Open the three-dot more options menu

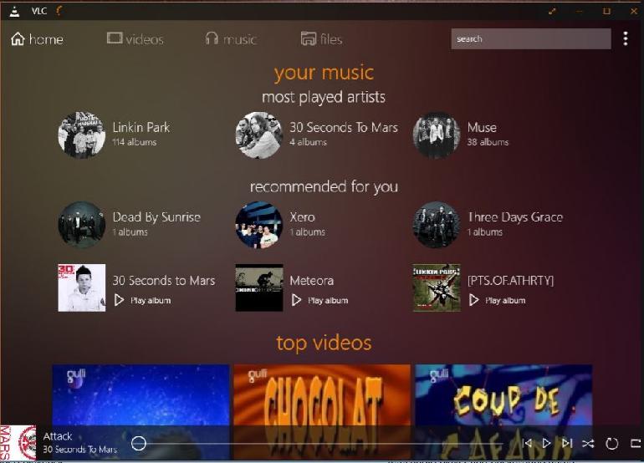(x=625, y=39)
